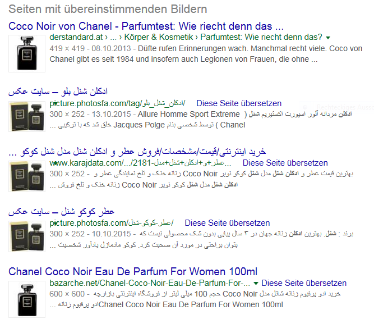Click the '300 × 252 - 13.10.2015' snippet text
Viewport: 374px width, 319px height.
90,114
